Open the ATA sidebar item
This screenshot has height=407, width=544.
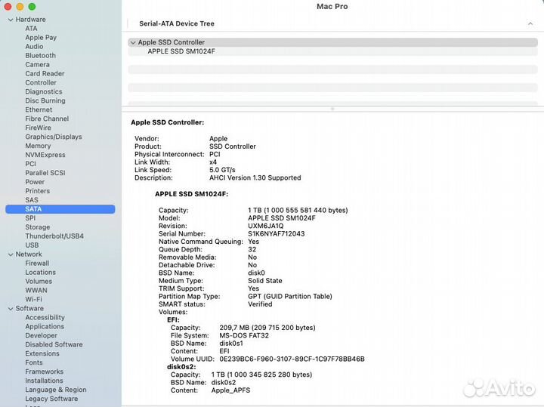pos(31,29)
